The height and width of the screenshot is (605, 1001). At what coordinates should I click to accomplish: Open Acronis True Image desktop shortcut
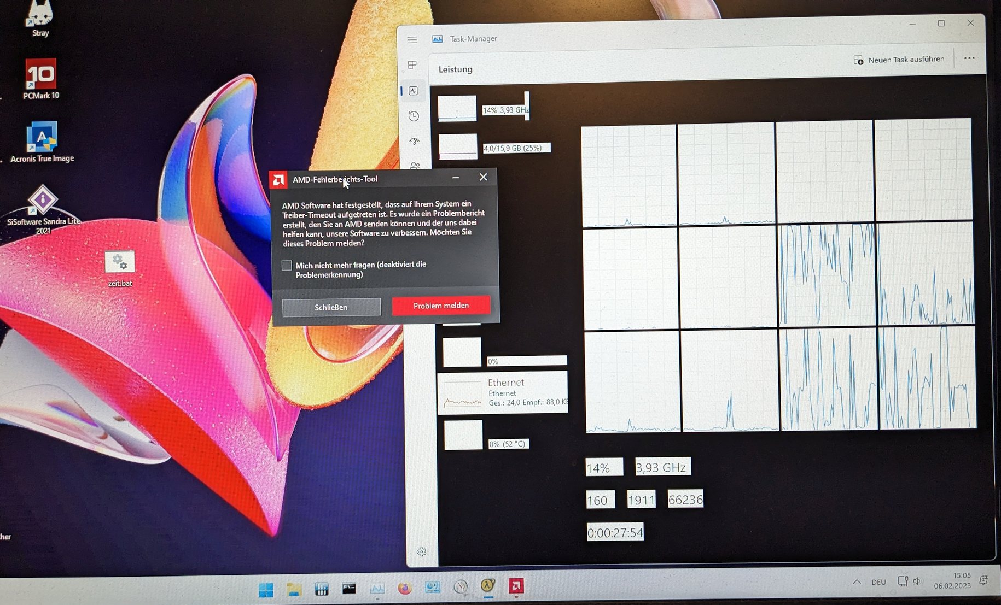coord(42,142)
